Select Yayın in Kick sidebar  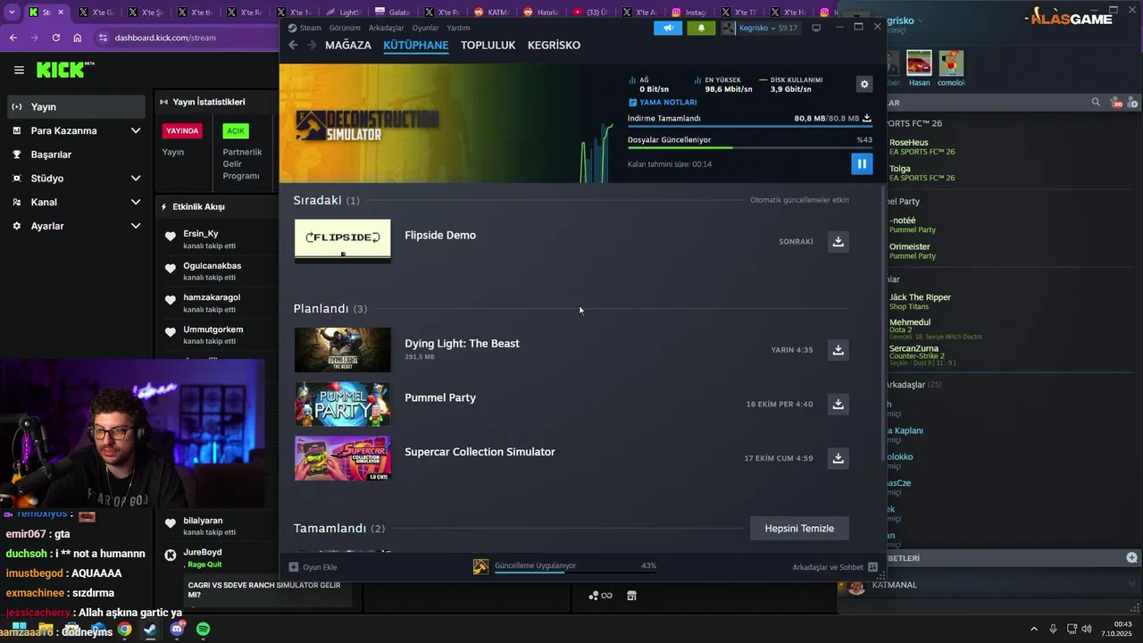[76, 106]
